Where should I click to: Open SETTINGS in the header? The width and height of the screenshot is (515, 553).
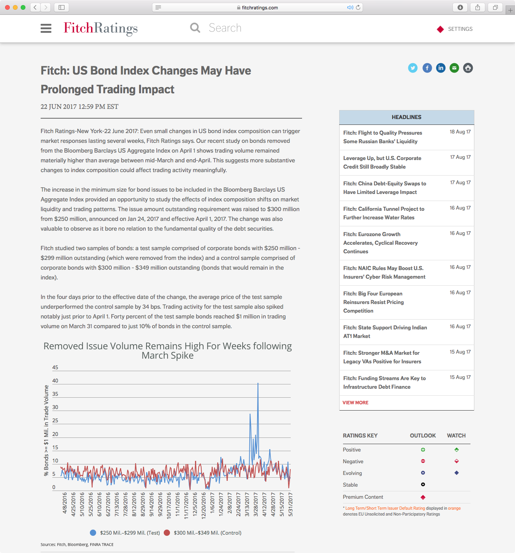click(x=460, y=29)
